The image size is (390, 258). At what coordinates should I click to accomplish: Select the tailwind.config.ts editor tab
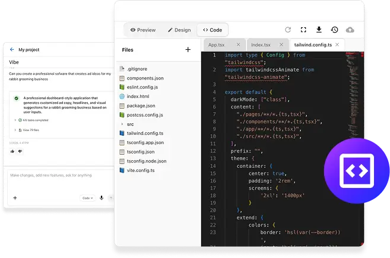click(313, 44)
